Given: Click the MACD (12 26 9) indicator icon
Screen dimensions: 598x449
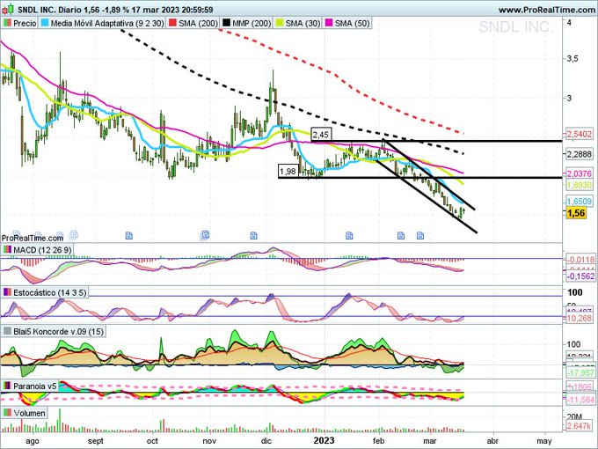Looking at the screenshot, I should click(x=7, y=250).
